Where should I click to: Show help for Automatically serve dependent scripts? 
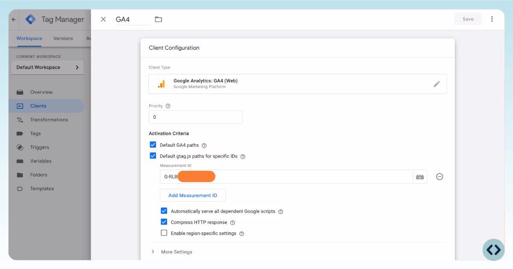click(280, 211)
